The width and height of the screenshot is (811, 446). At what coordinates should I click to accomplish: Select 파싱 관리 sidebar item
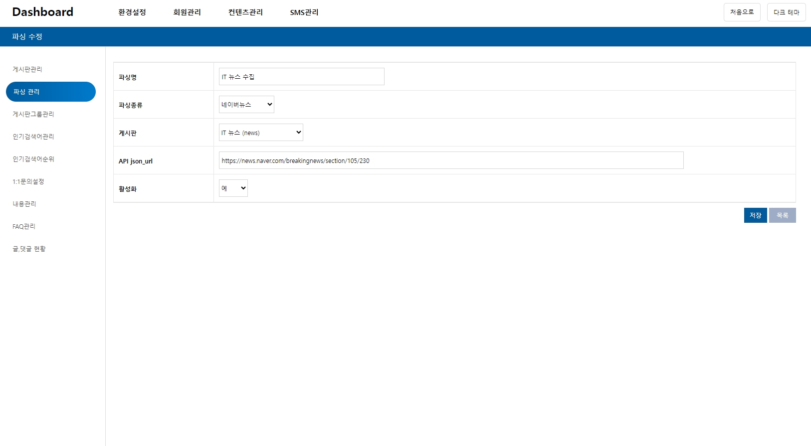[50, 92]
